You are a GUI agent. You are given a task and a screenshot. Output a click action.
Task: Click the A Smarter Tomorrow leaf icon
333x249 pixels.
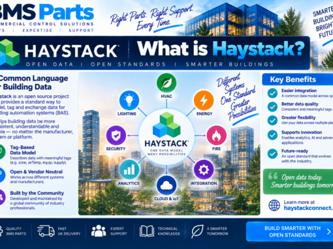click(x=197, y=231)
